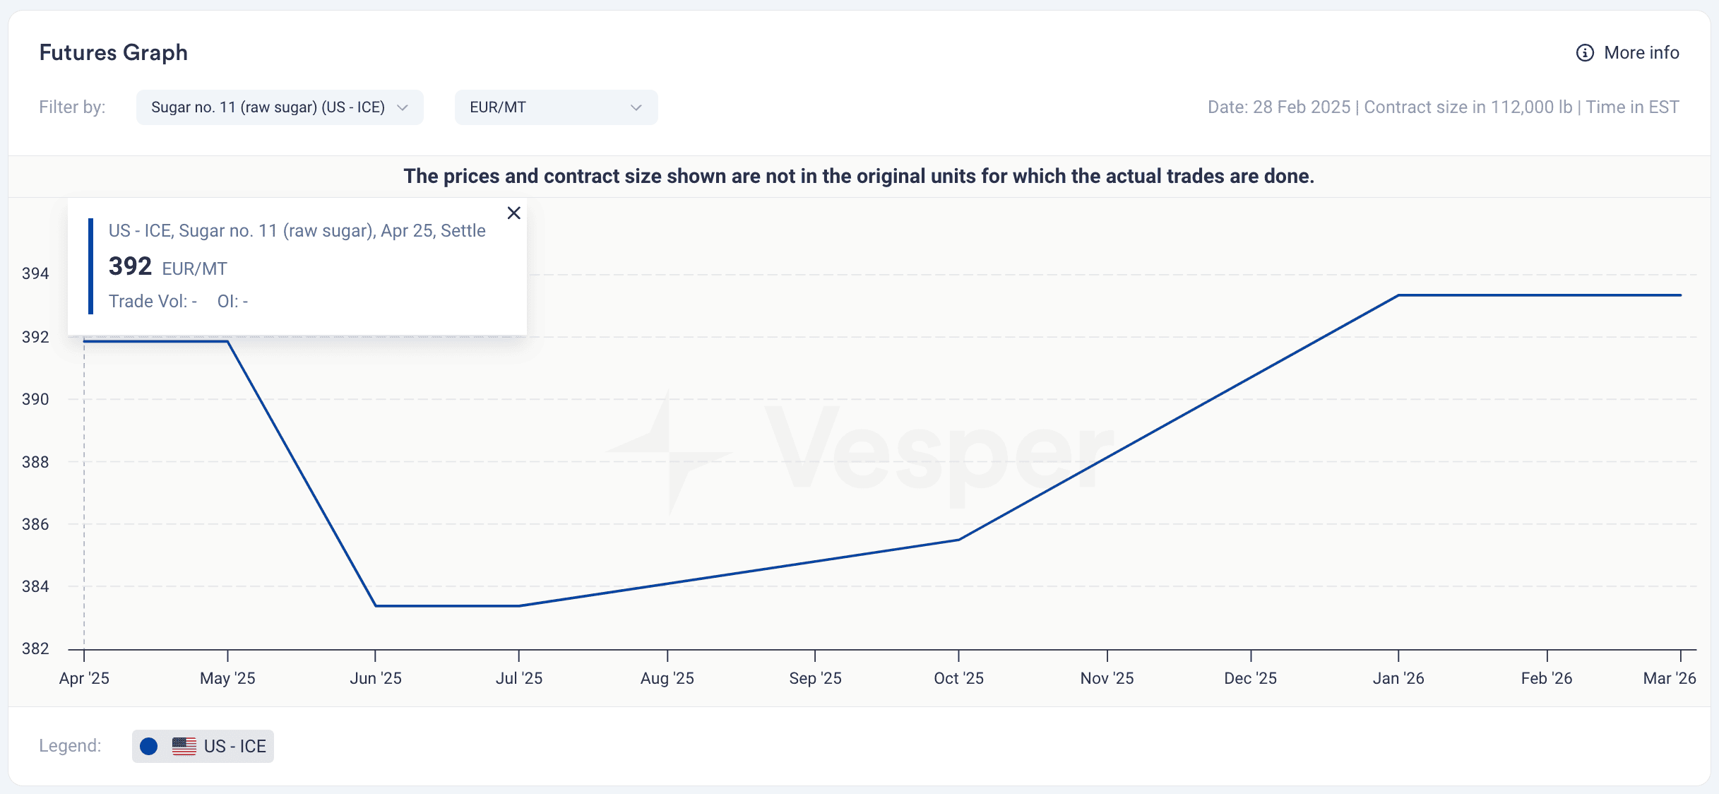Click the Futures Graph heading
The image size is (1719, 794).
[x=114, y=53]
